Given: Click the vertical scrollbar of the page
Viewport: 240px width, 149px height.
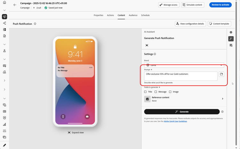Looking at the screenshot, I should [236, 74].
